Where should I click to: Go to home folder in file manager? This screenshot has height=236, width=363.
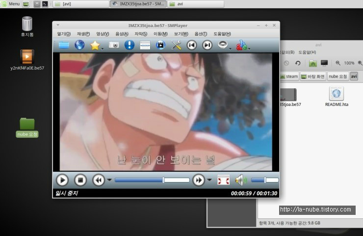(x=312, y=63)
